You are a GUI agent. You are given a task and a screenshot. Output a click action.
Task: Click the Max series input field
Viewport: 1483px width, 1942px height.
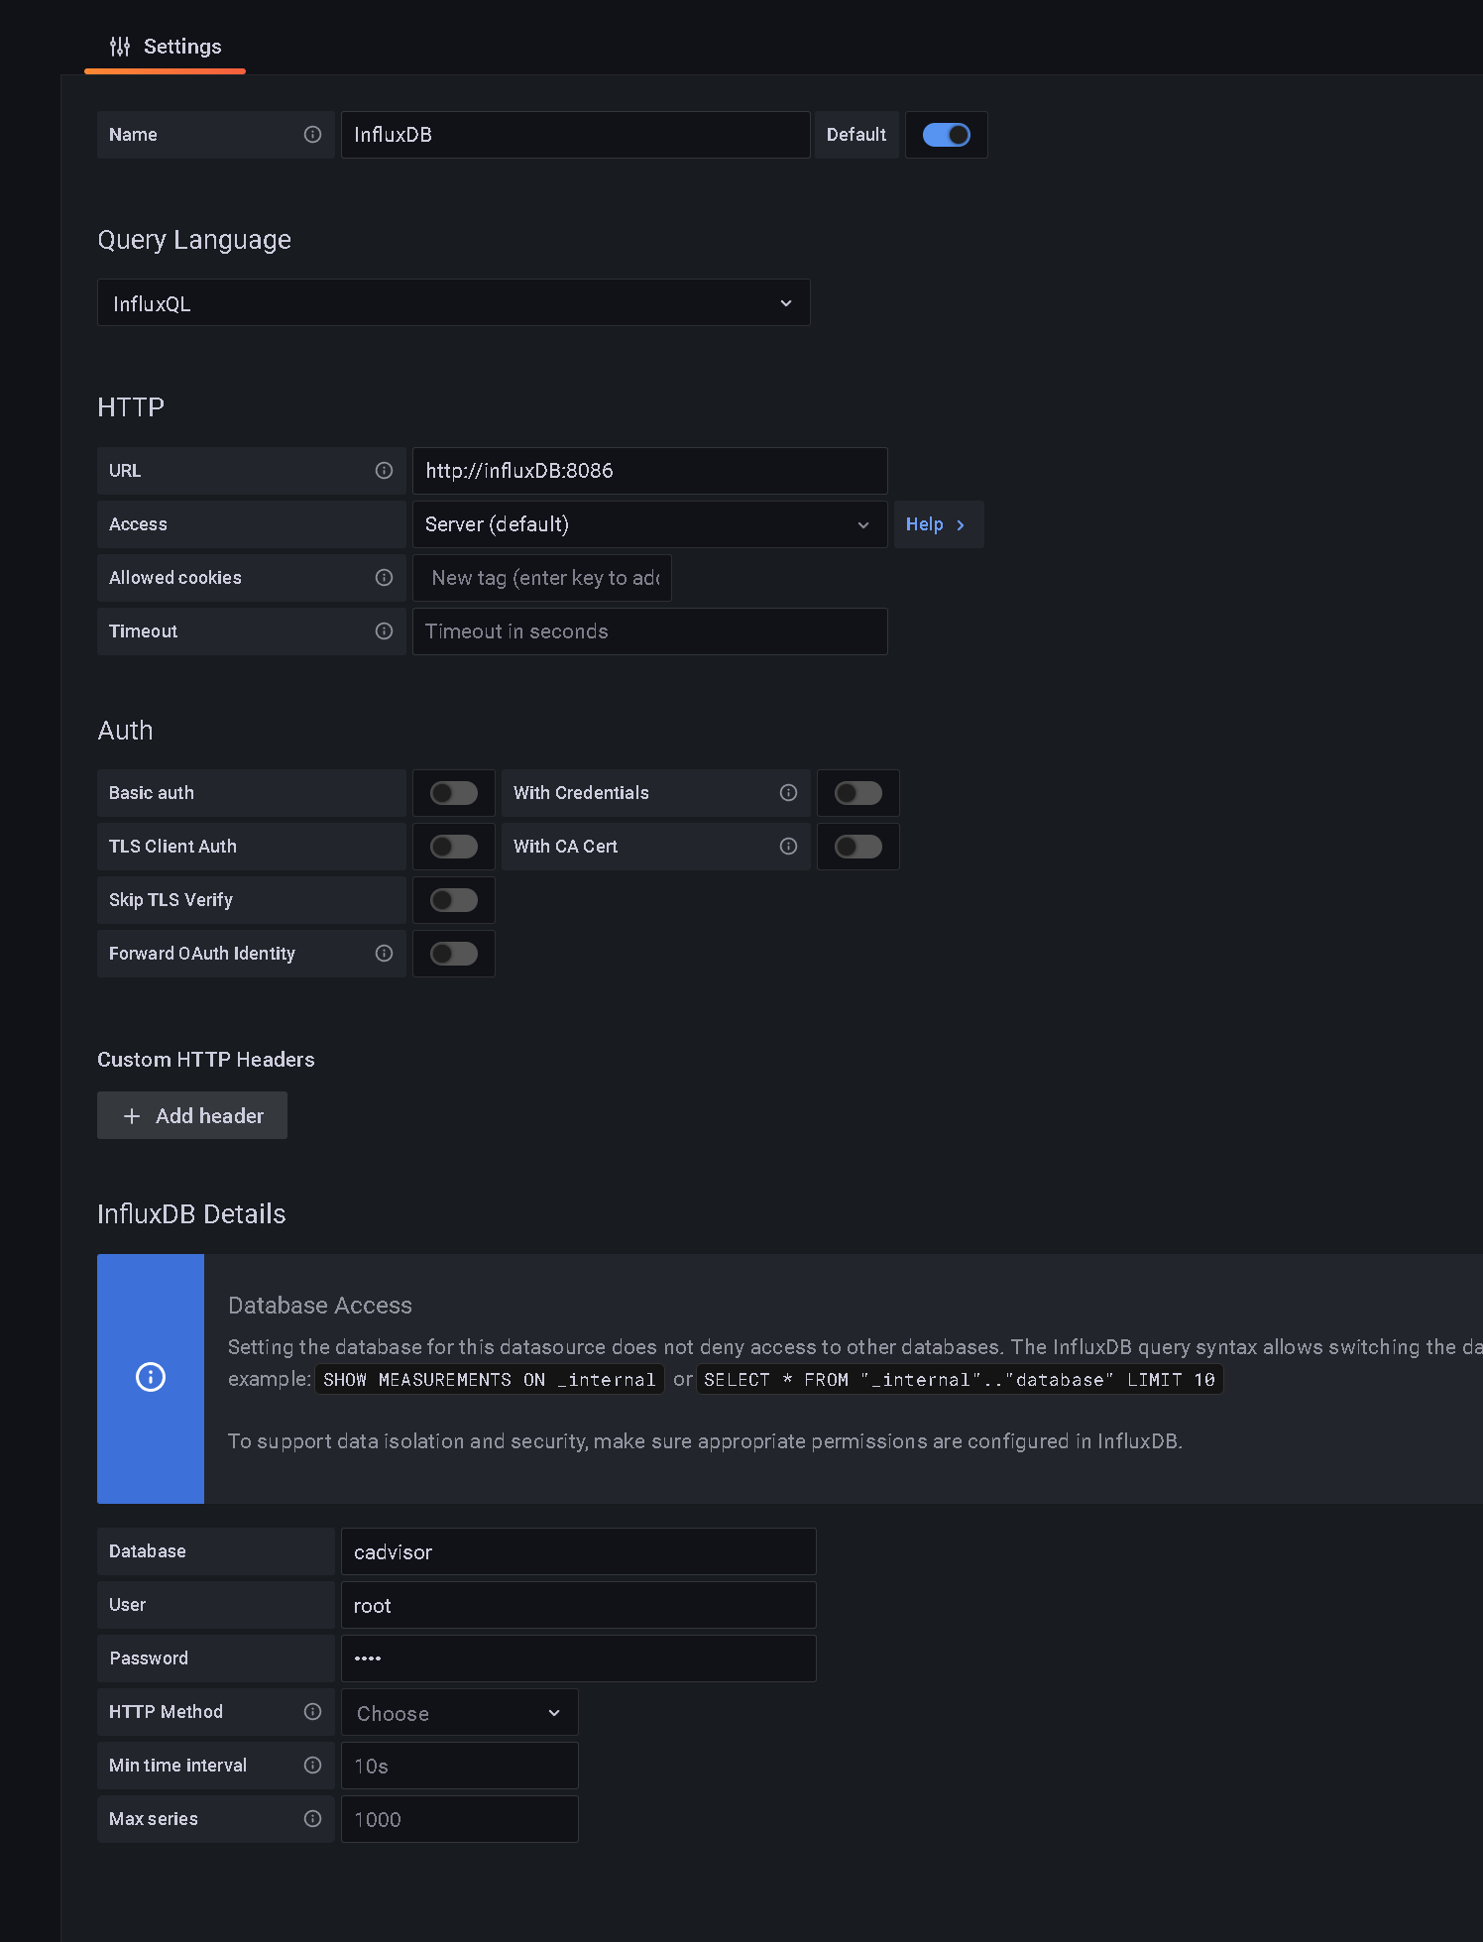[x=460, y=1819]
